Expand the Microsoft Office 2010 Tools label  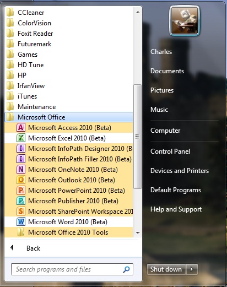[x=68, y=232]
